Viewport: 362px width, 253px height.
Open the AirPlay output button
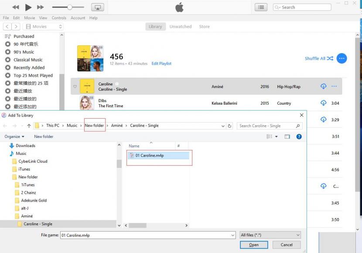[x=98, y=7]
